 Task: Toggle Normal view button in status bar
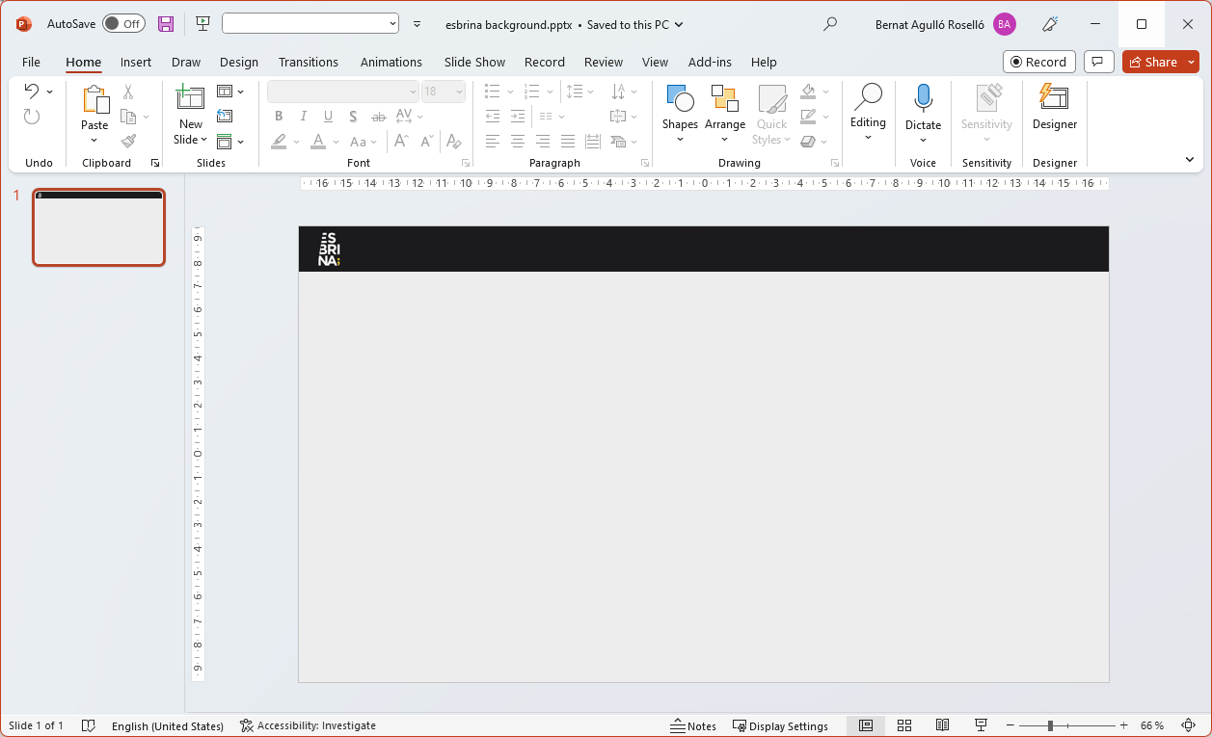coord(866,725)
